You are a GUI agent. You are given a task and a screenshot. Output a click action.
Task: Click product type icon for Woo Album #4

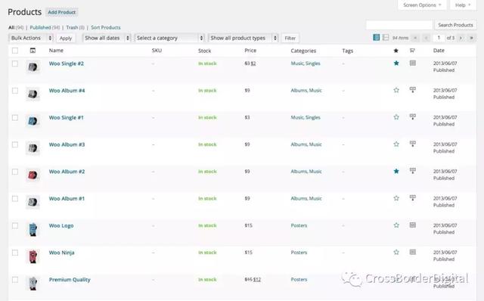(x=413, y=90)
